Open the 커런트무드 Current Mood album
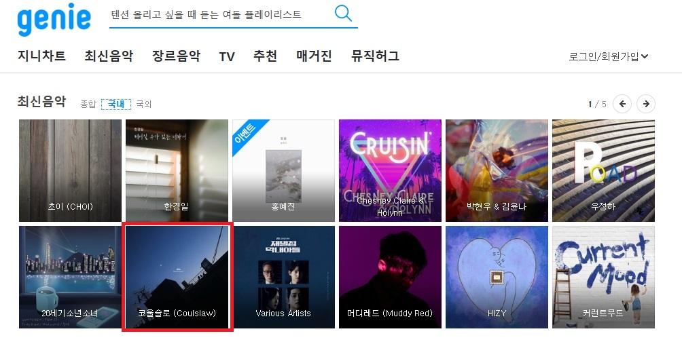 pos(603,277)
